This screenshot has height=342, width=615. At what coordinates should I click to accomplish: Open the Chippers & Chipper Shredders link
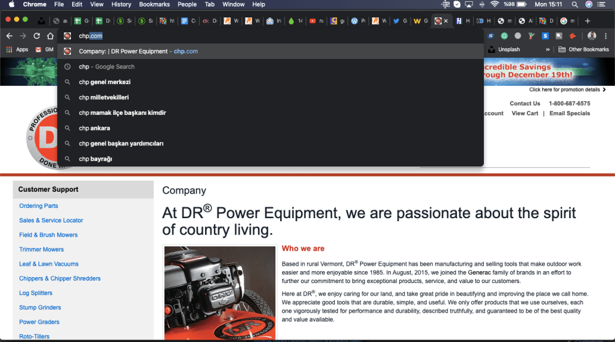[60, 278]
